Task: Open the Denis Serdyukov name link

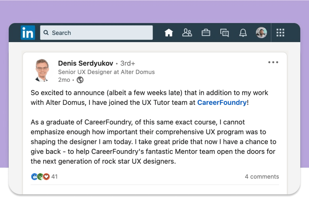Action: point(86,63)
